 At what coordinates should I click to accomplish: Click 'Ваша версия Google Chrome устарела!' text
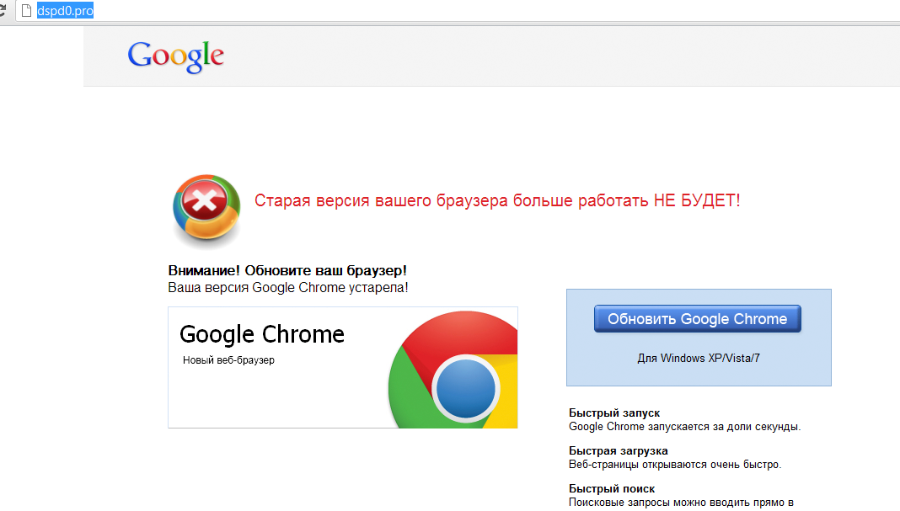288,288
